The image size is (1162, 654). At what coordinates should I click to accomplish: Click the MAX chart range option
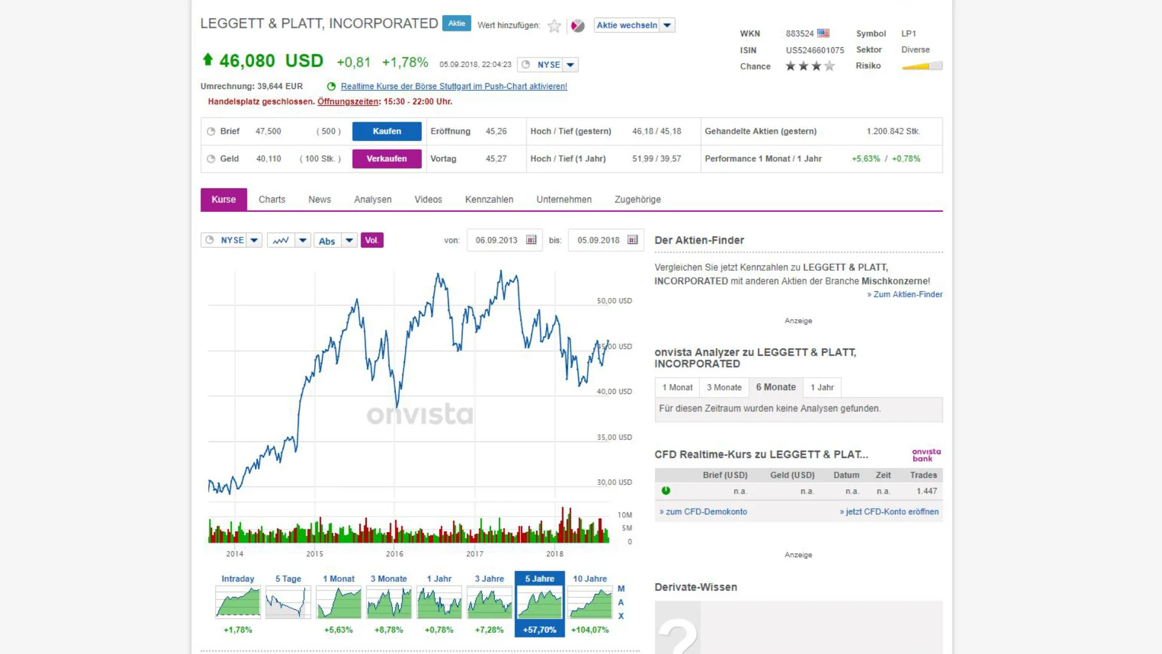point(621,603)
